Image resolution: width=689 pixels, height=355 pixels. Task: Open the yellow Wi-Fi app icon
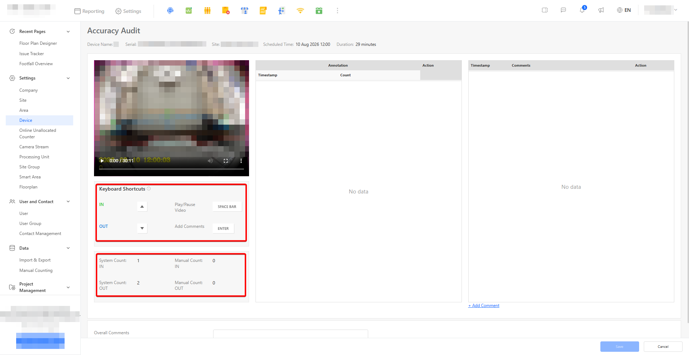[300, 11]
